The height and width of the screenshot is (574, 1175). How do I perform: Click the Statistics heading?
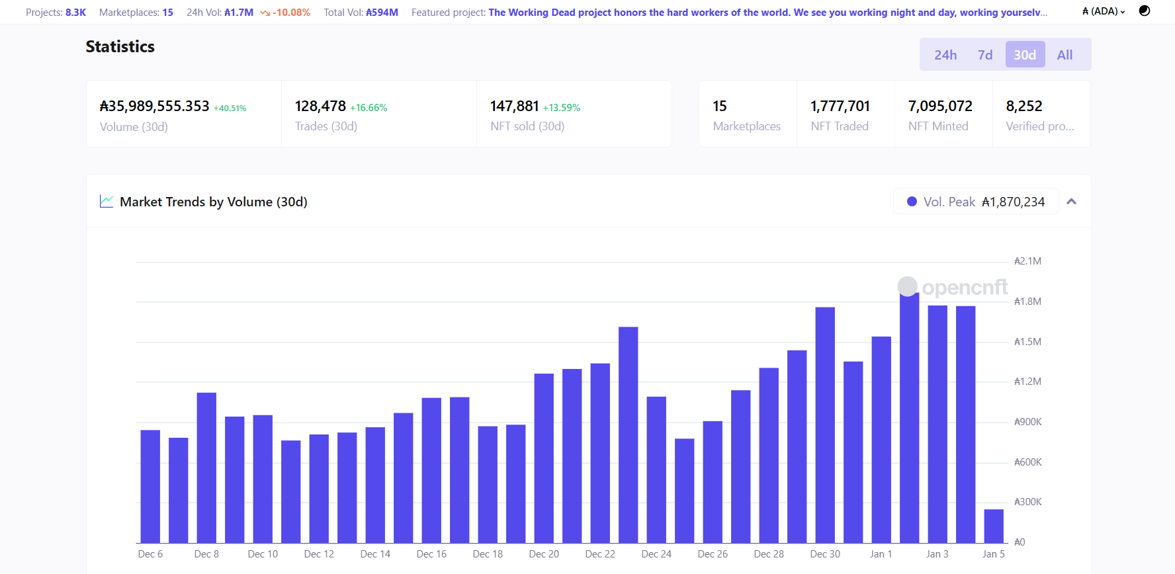click(x=120, y=47)
